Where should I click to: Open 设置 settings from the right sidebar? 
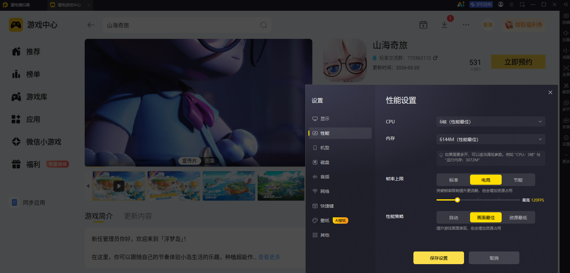566,140
